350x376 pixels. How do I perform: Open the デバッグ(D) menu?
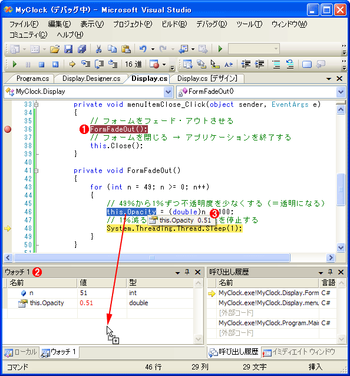pos(212,24)
